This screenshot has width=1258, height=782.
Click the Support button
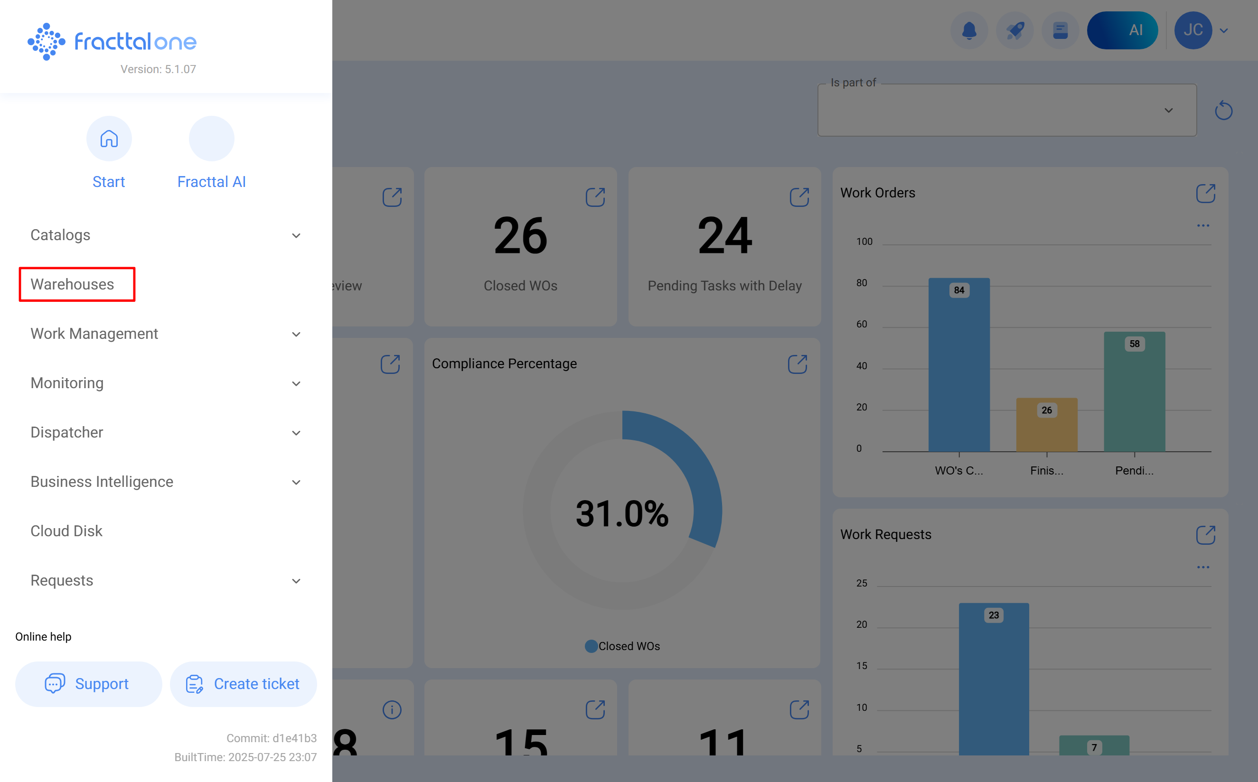click(88, 684)
